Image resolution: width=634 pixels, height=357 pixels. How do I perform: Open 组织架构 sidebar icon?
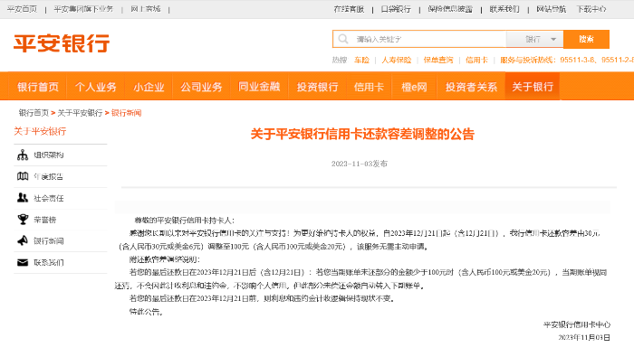23,155
